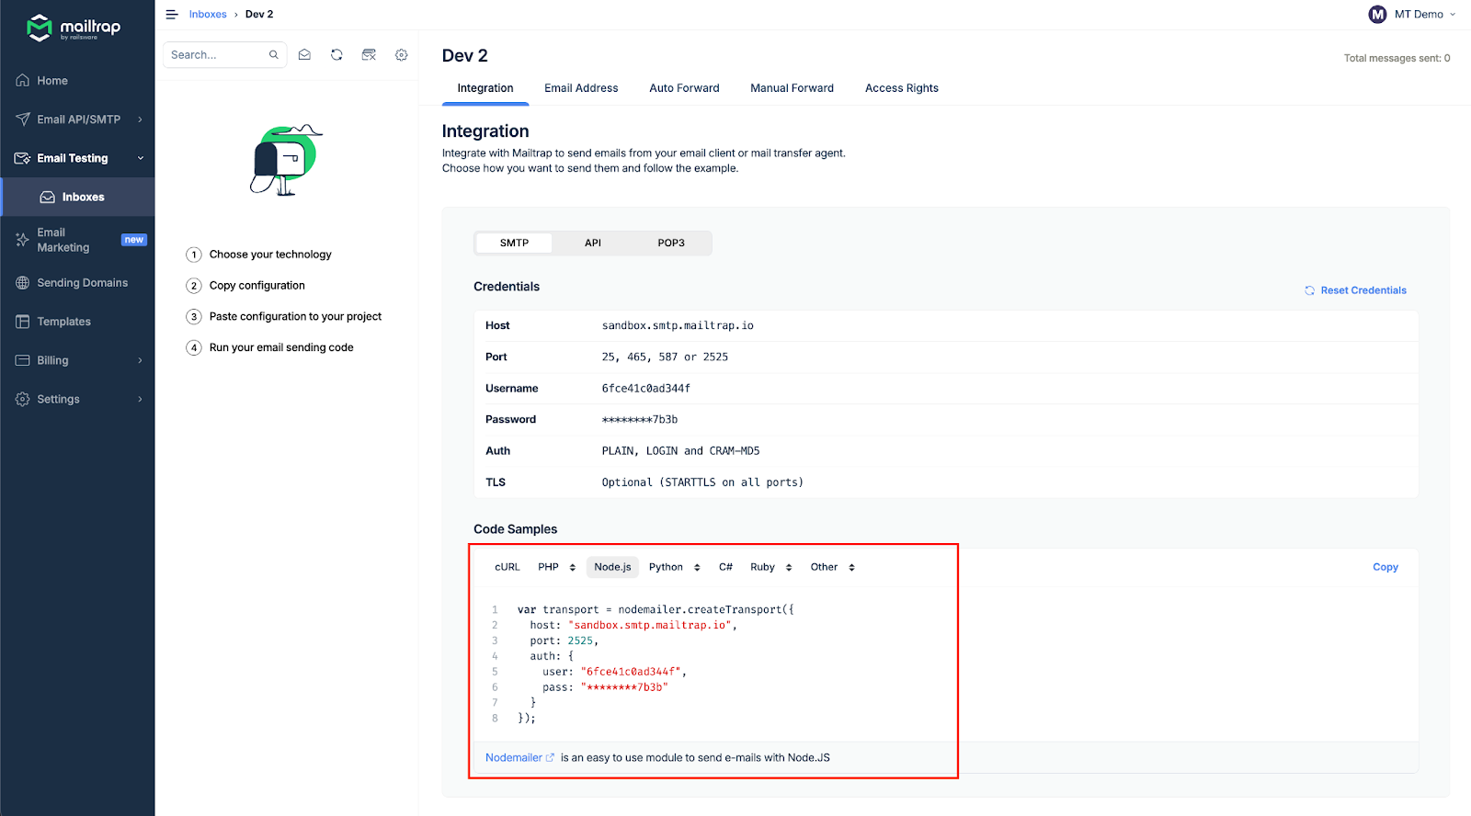Collapse the Email Testing chevron

(x=141, y=158)
